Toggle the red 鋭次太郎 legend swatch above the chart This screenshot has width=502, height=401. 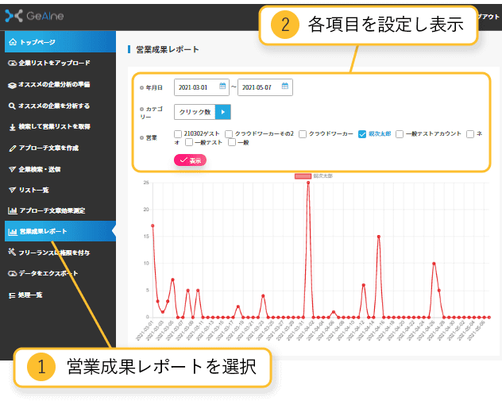303,176
